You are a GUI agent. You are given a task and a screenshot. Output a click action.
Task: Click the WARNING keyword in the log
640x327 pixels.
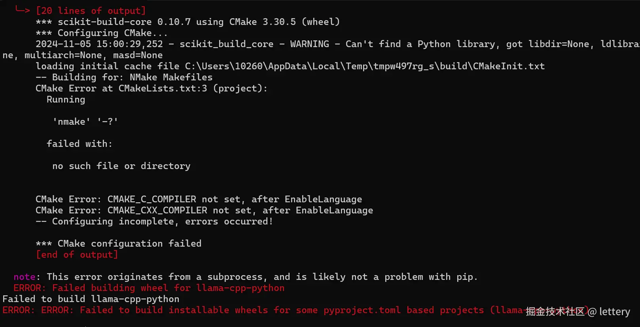[309, 44]
